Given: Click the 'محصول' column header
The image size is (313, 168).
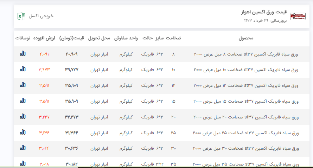Looking at the screenshot, I should point(245,38).
